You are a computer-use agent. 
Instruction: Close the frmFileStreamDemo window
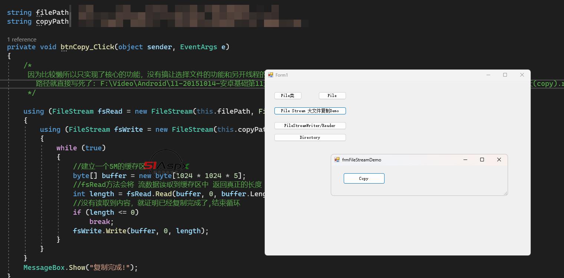point(499,160)
